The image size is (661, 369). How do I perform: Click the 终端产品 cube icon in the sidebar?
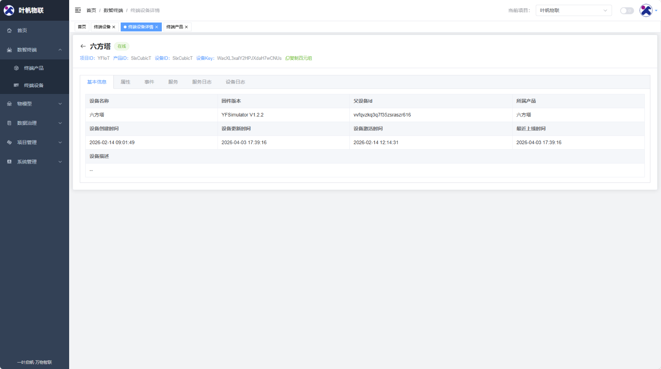point(16,68)
